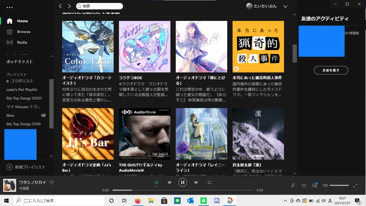
Task: Open ポッドキャスト in sidebar
Action: pos(20,62)
